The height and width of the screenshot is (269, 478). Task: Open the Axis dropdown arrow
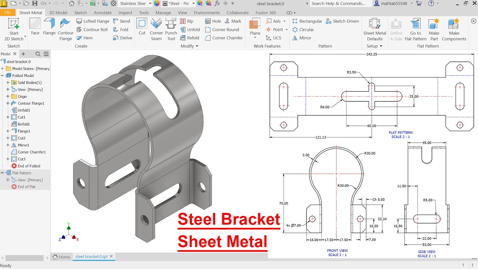pos(285,21)
